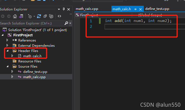Collapse the Header Files folder

(7, 51)
